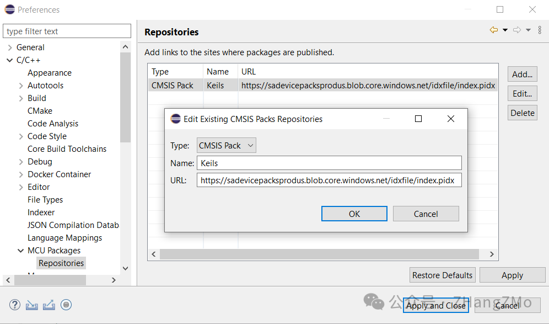549x324 pixels.
Task: Expand the Debug node
Action: coord(21,162)
